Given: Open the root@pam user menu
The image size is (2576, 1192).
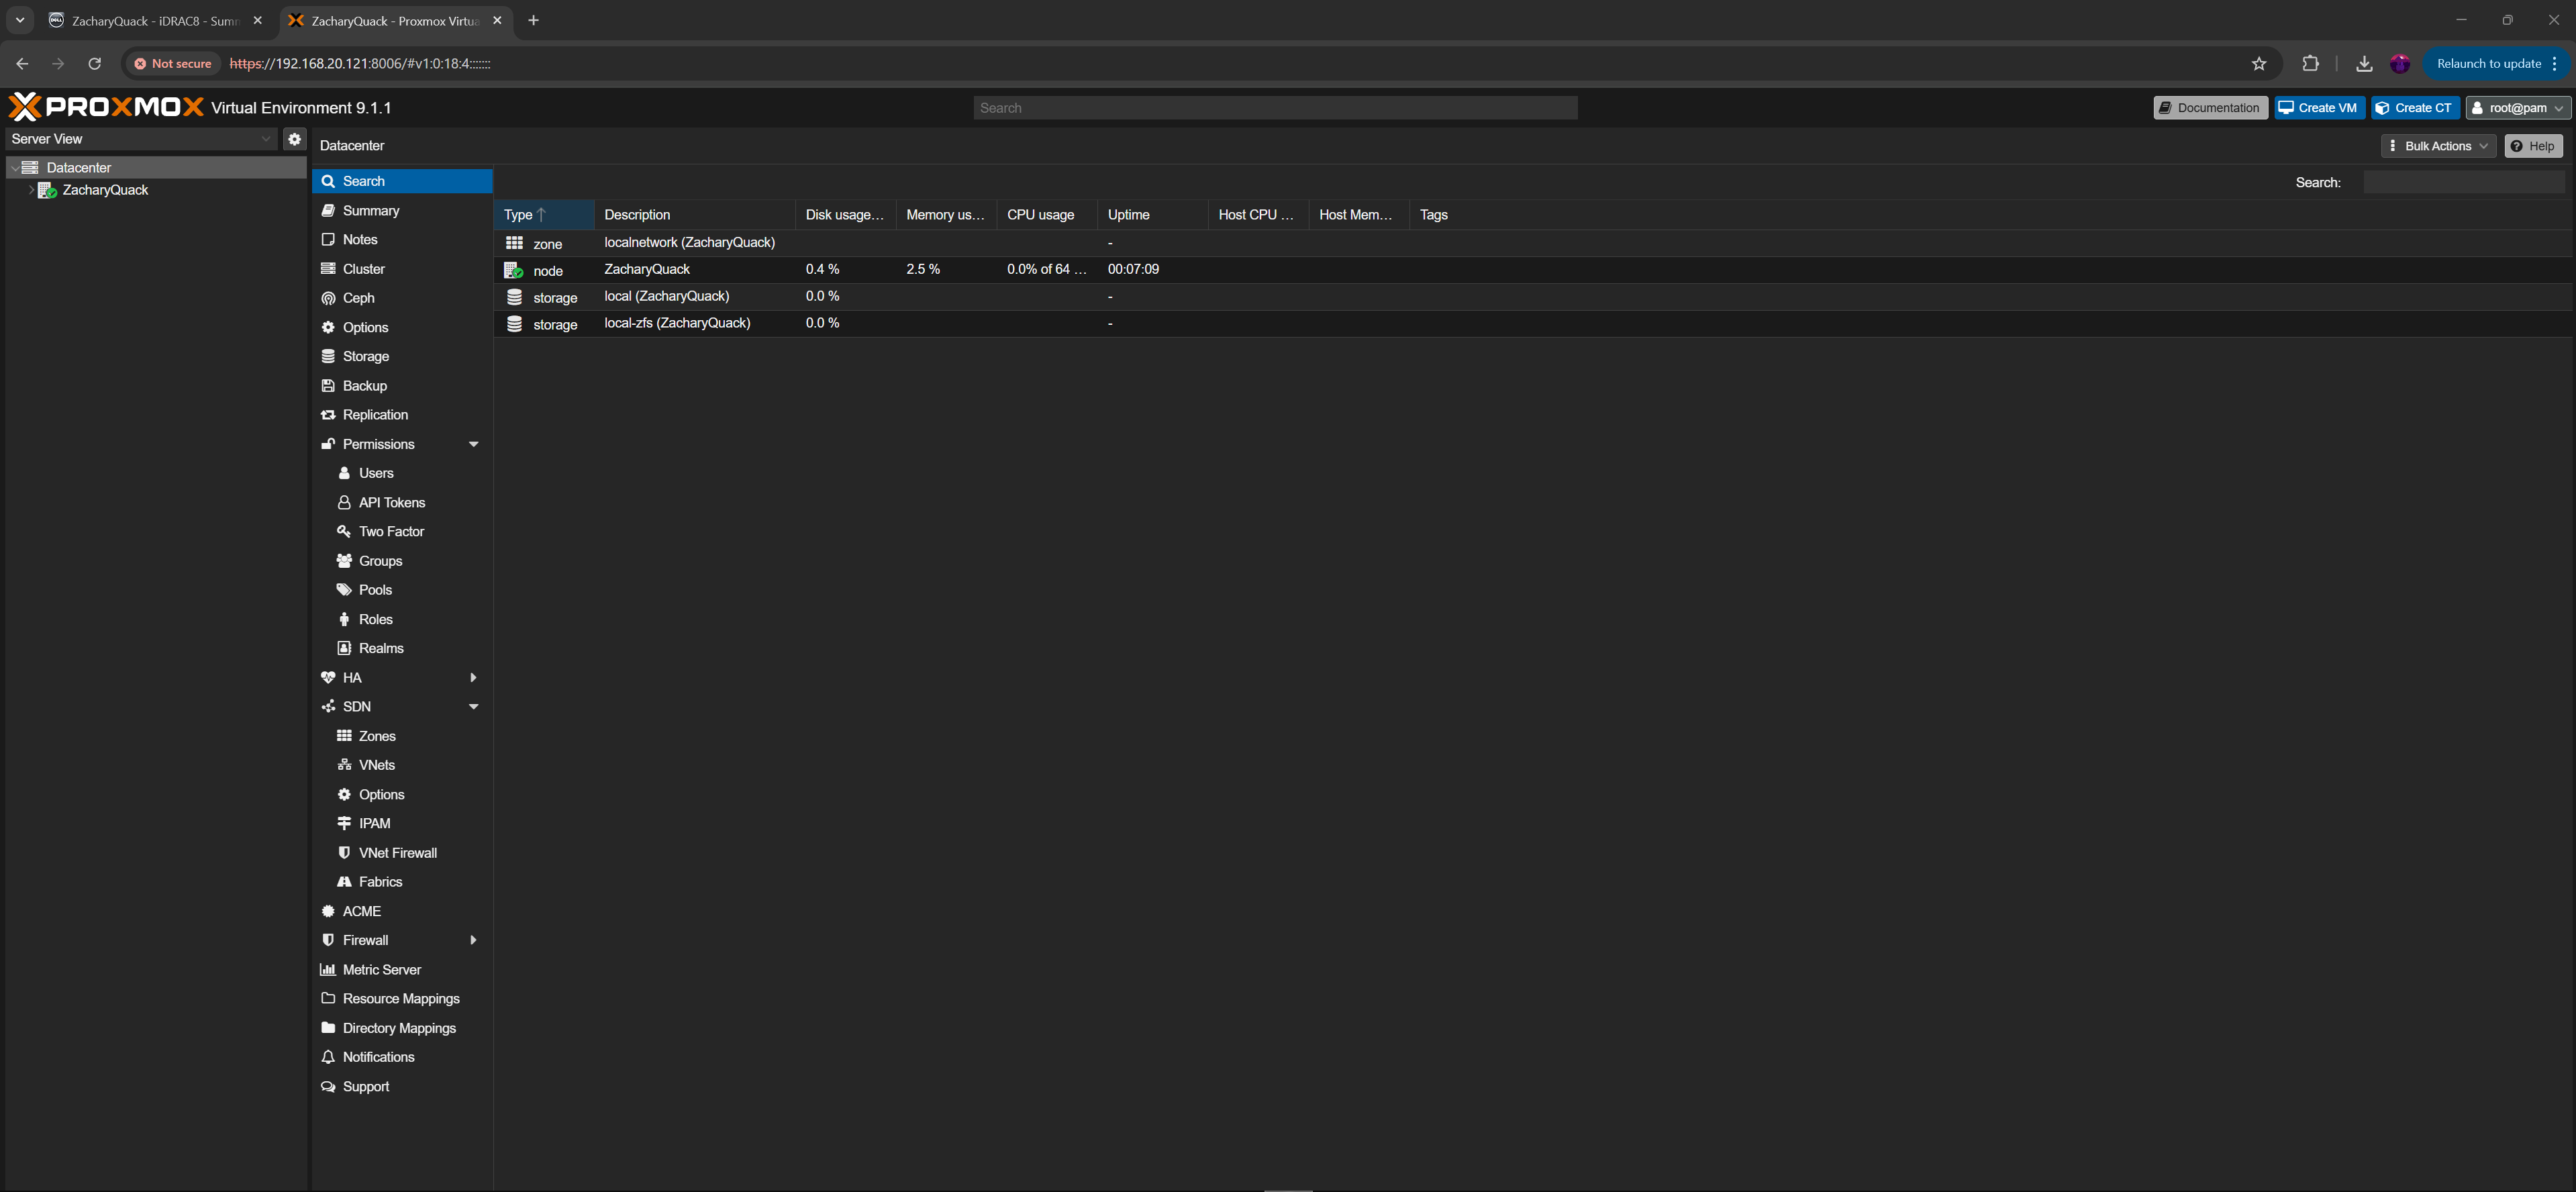Looking at the screenshot, I should 2517,108.
